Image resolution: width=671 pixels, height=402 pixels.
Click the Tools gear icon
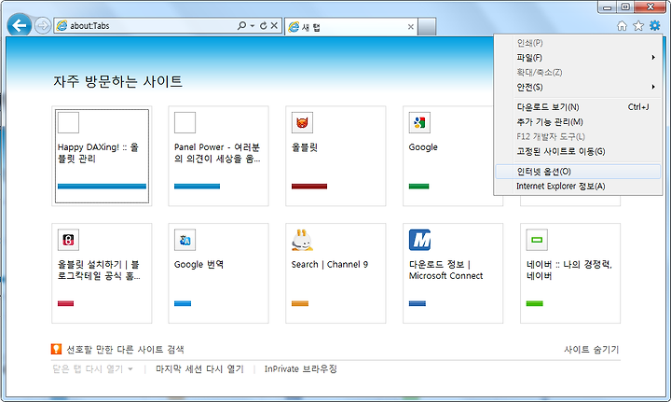tap(655, 26)
